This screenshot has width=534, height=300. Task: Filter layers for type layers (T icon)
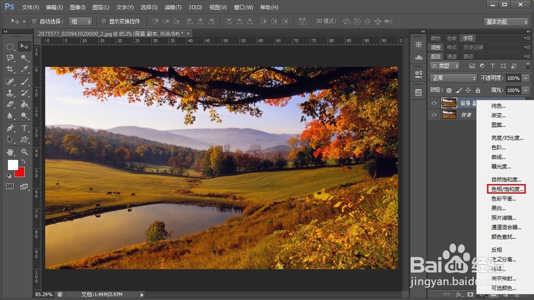492,66
